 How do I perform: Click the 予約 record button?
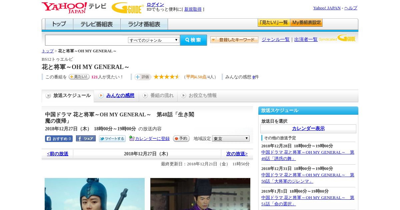point(181,138)
